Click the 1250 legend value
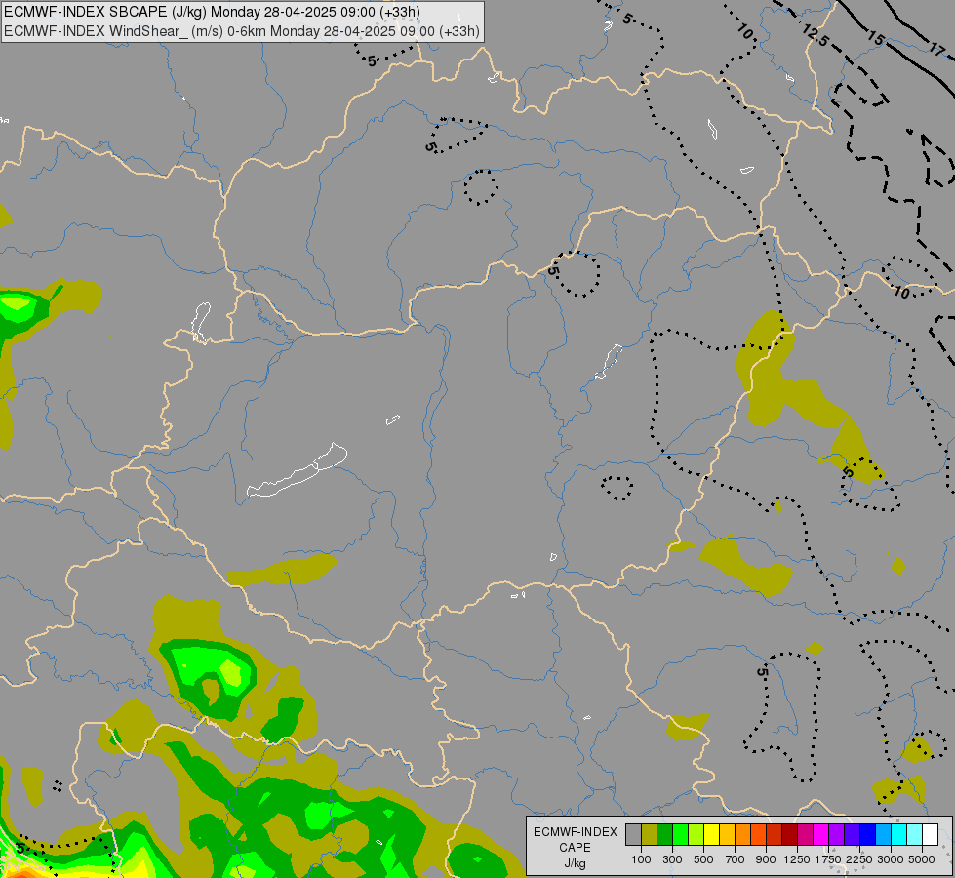 point(797,859)
